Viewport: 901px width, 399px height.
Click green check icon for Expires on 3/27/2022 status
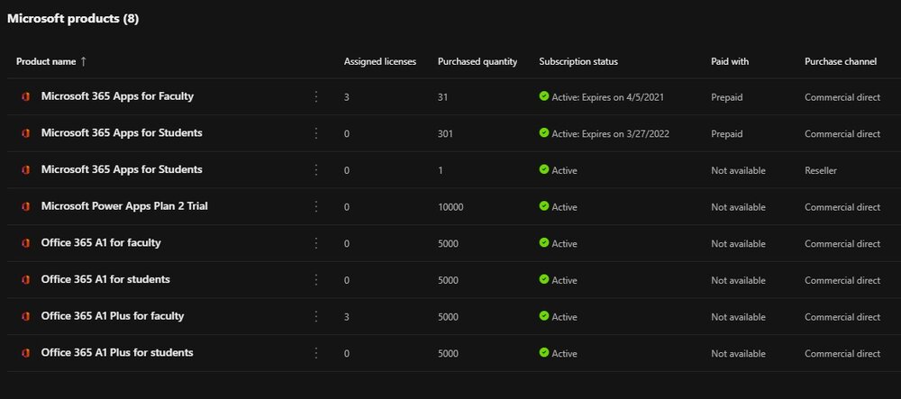click(544, 133)
